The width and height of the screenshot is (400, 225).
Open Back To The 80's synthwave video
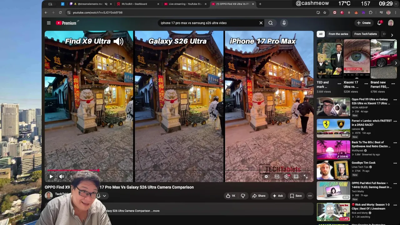pyautogui.click(x=333, y=150)
